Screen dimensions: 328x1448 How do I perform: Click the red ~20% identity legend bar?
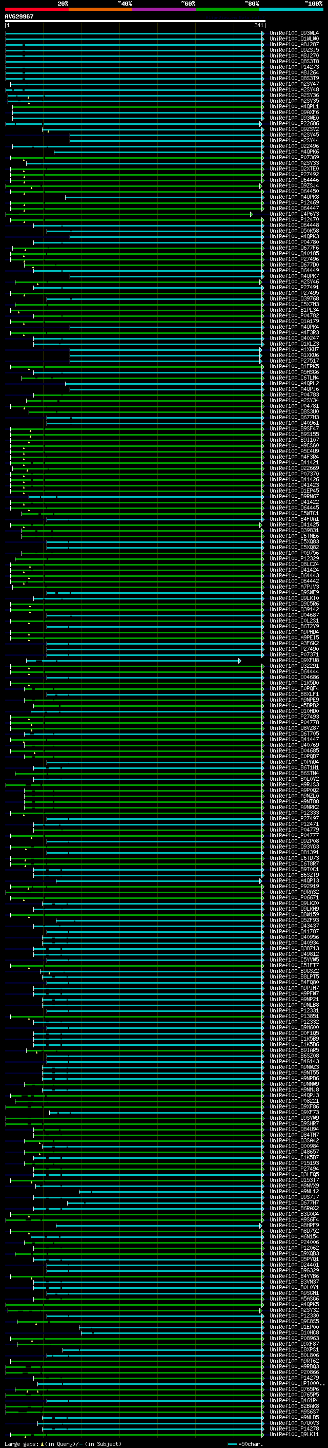click(37, 9)
